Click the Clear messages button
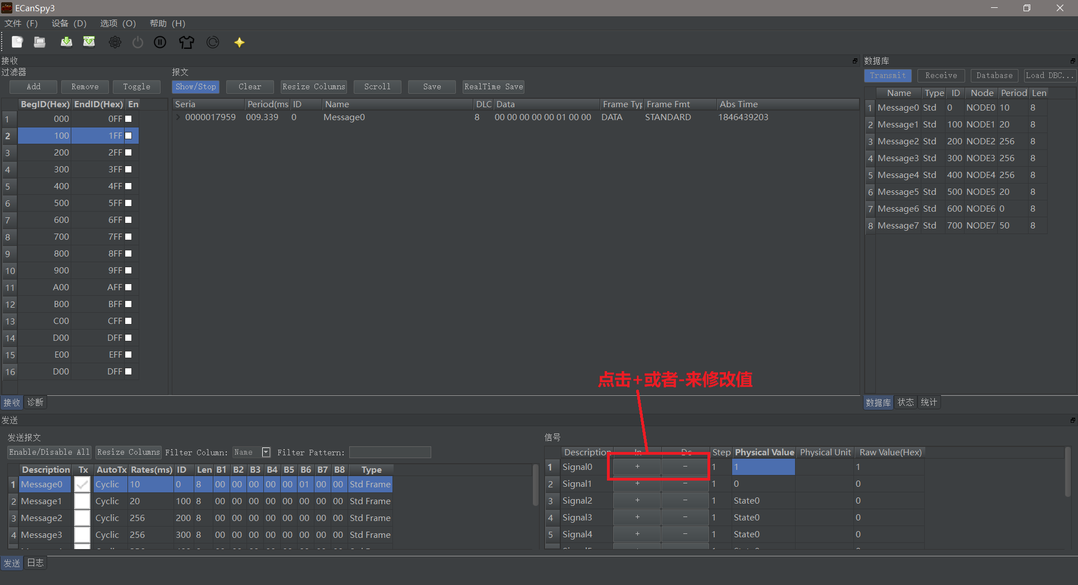The image size is (1078, 585). 250,87
